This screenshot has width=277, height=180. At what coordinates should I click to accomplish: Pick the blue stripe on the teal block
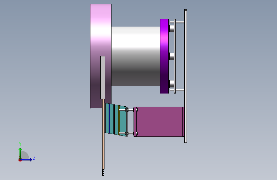(109, 119)
